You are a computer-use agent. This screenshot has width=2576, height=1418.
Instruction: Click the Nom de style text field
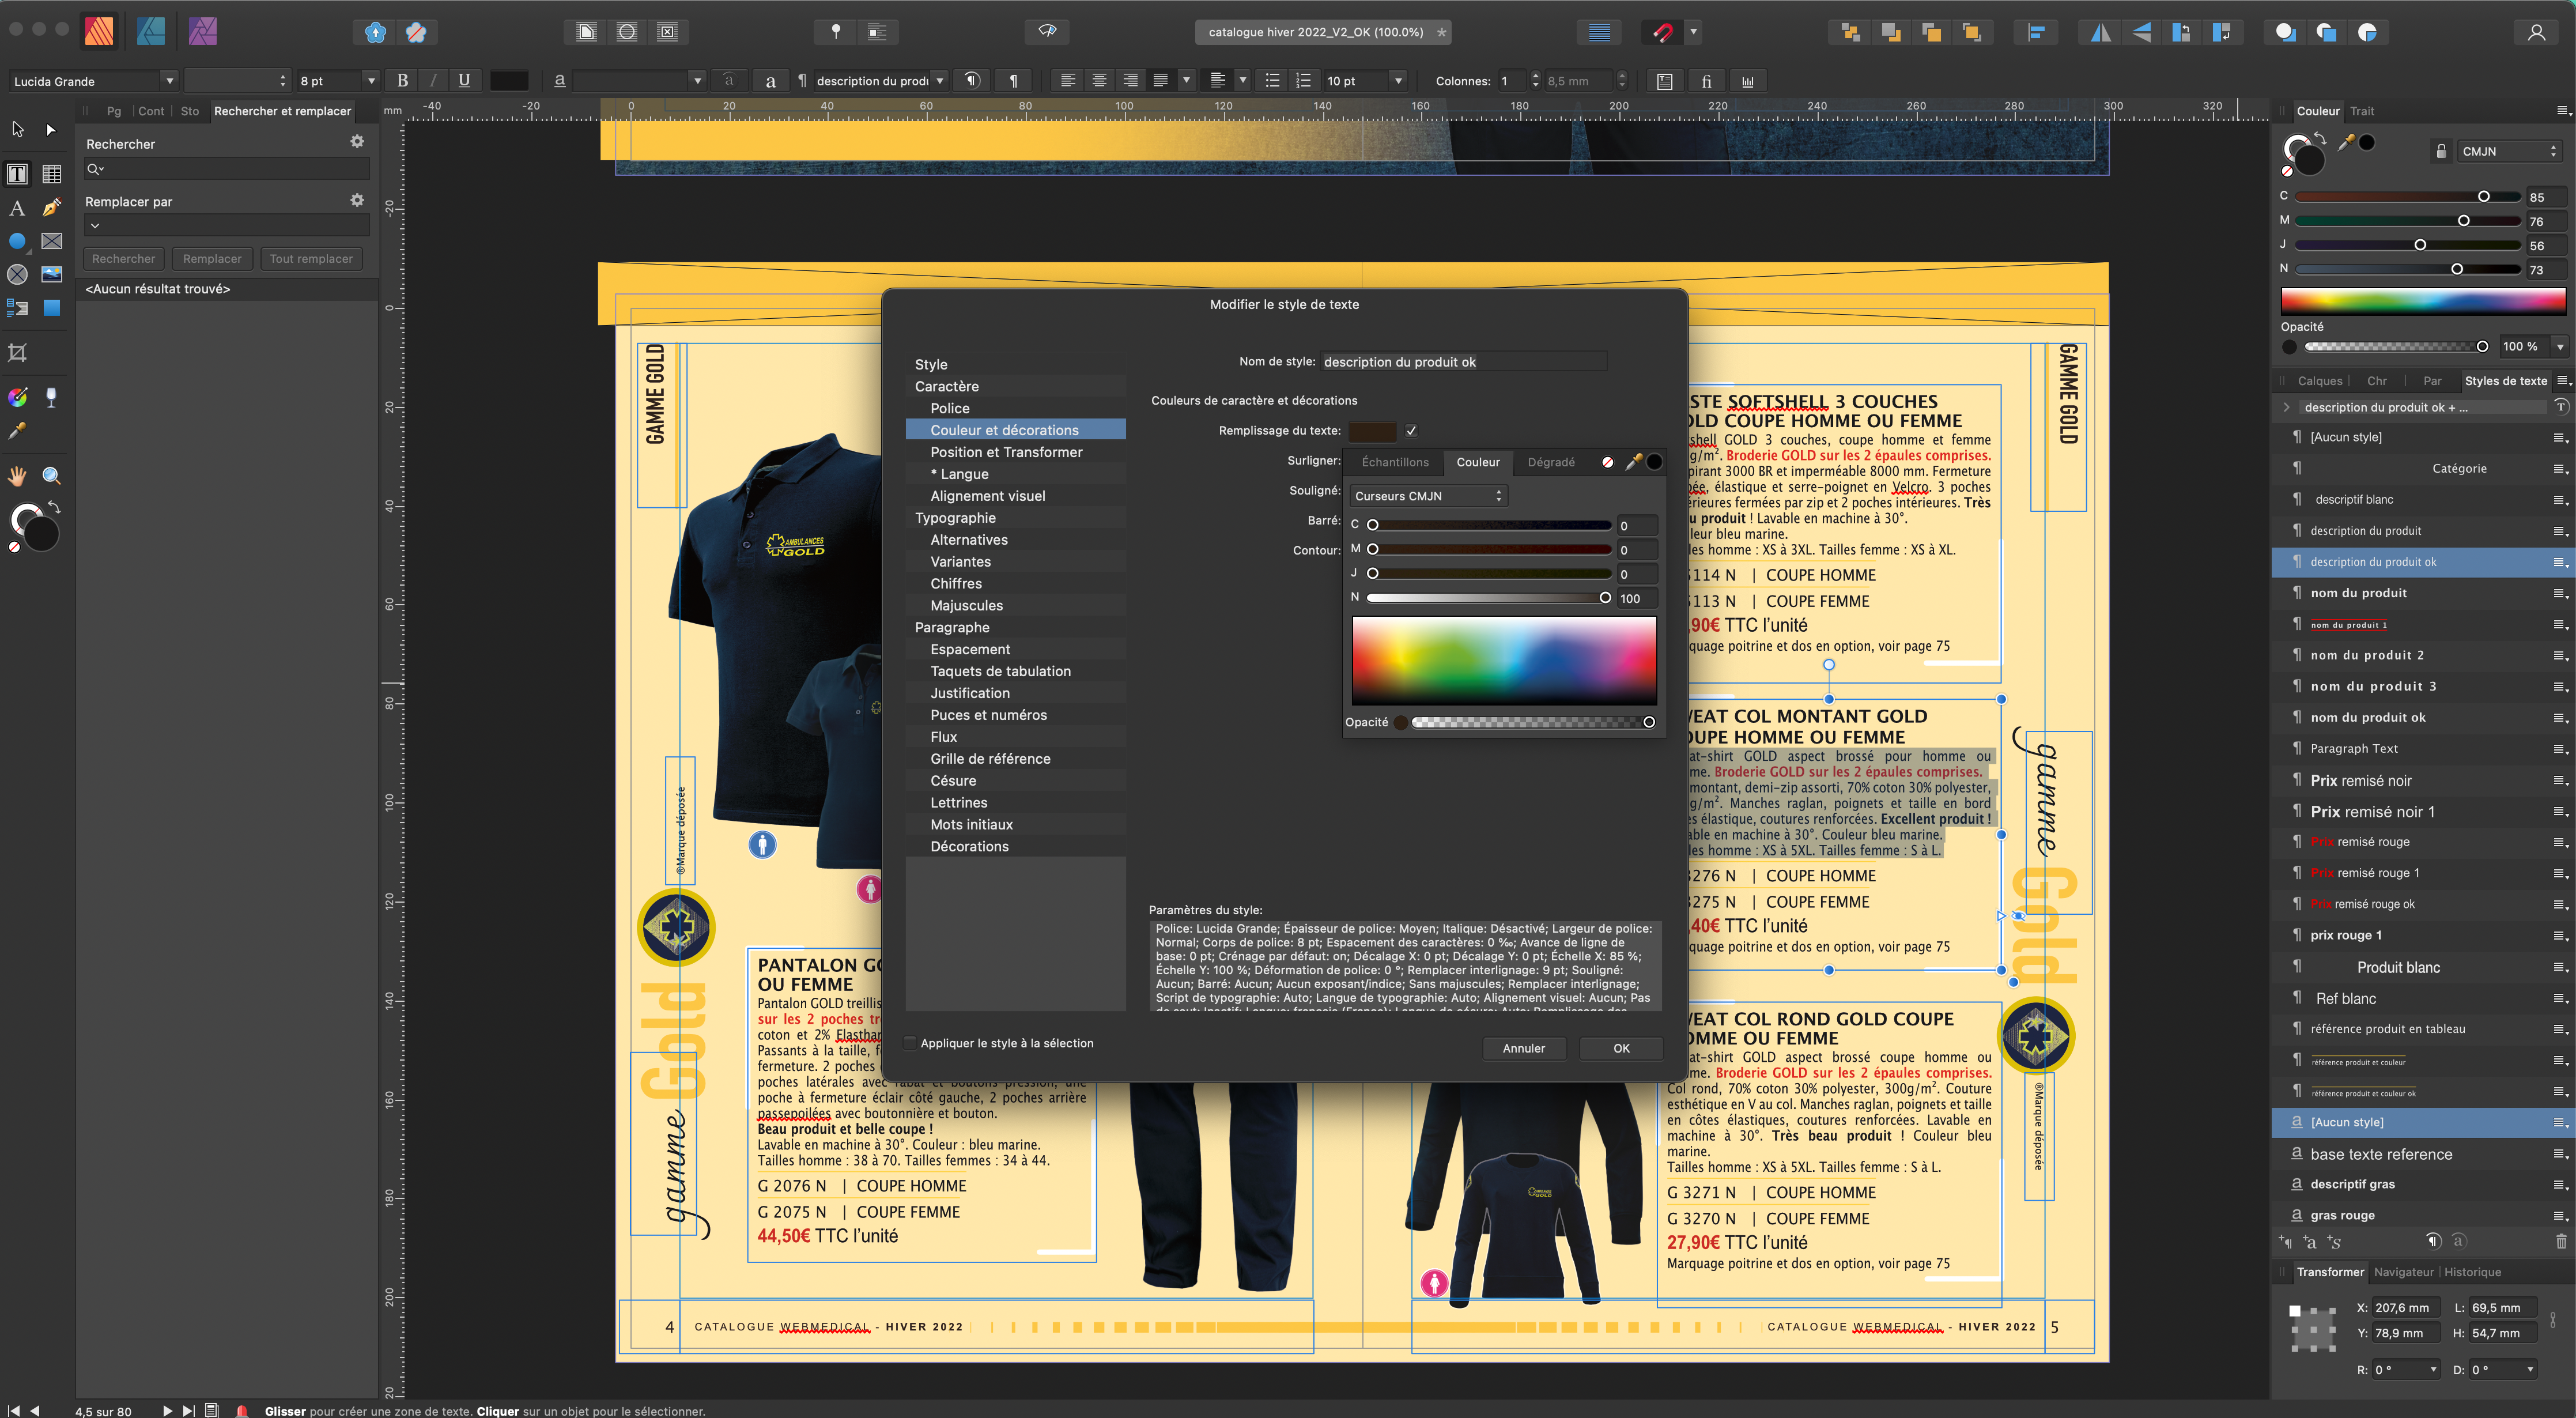[1464, 362]
